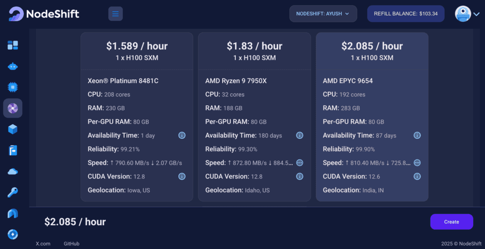Click the robot icon in sidebar
Viewport: 485px width, 249px height.
point(13,66)
